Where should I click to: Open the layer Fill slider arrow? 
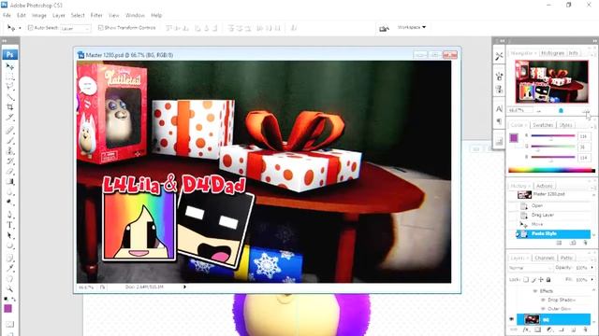(592, 280)
